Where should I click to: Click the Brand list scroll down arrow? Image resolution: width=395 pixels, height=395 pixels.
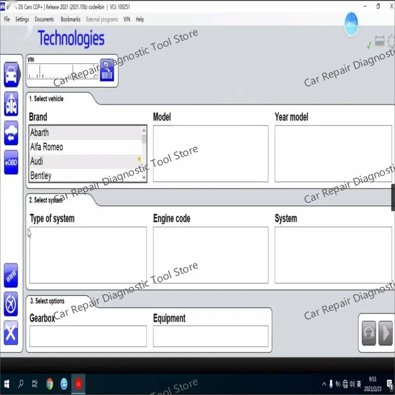(x=144, y=177)
